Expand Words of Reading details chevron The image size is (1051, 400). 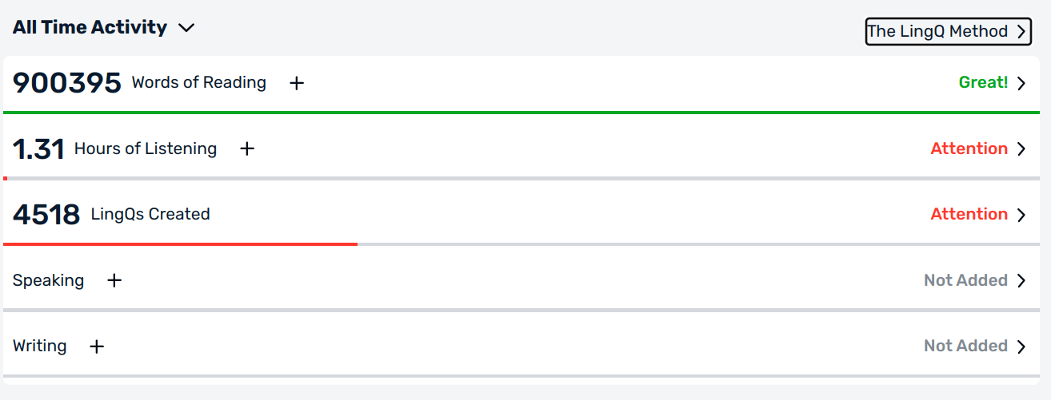coord(1021,83)
